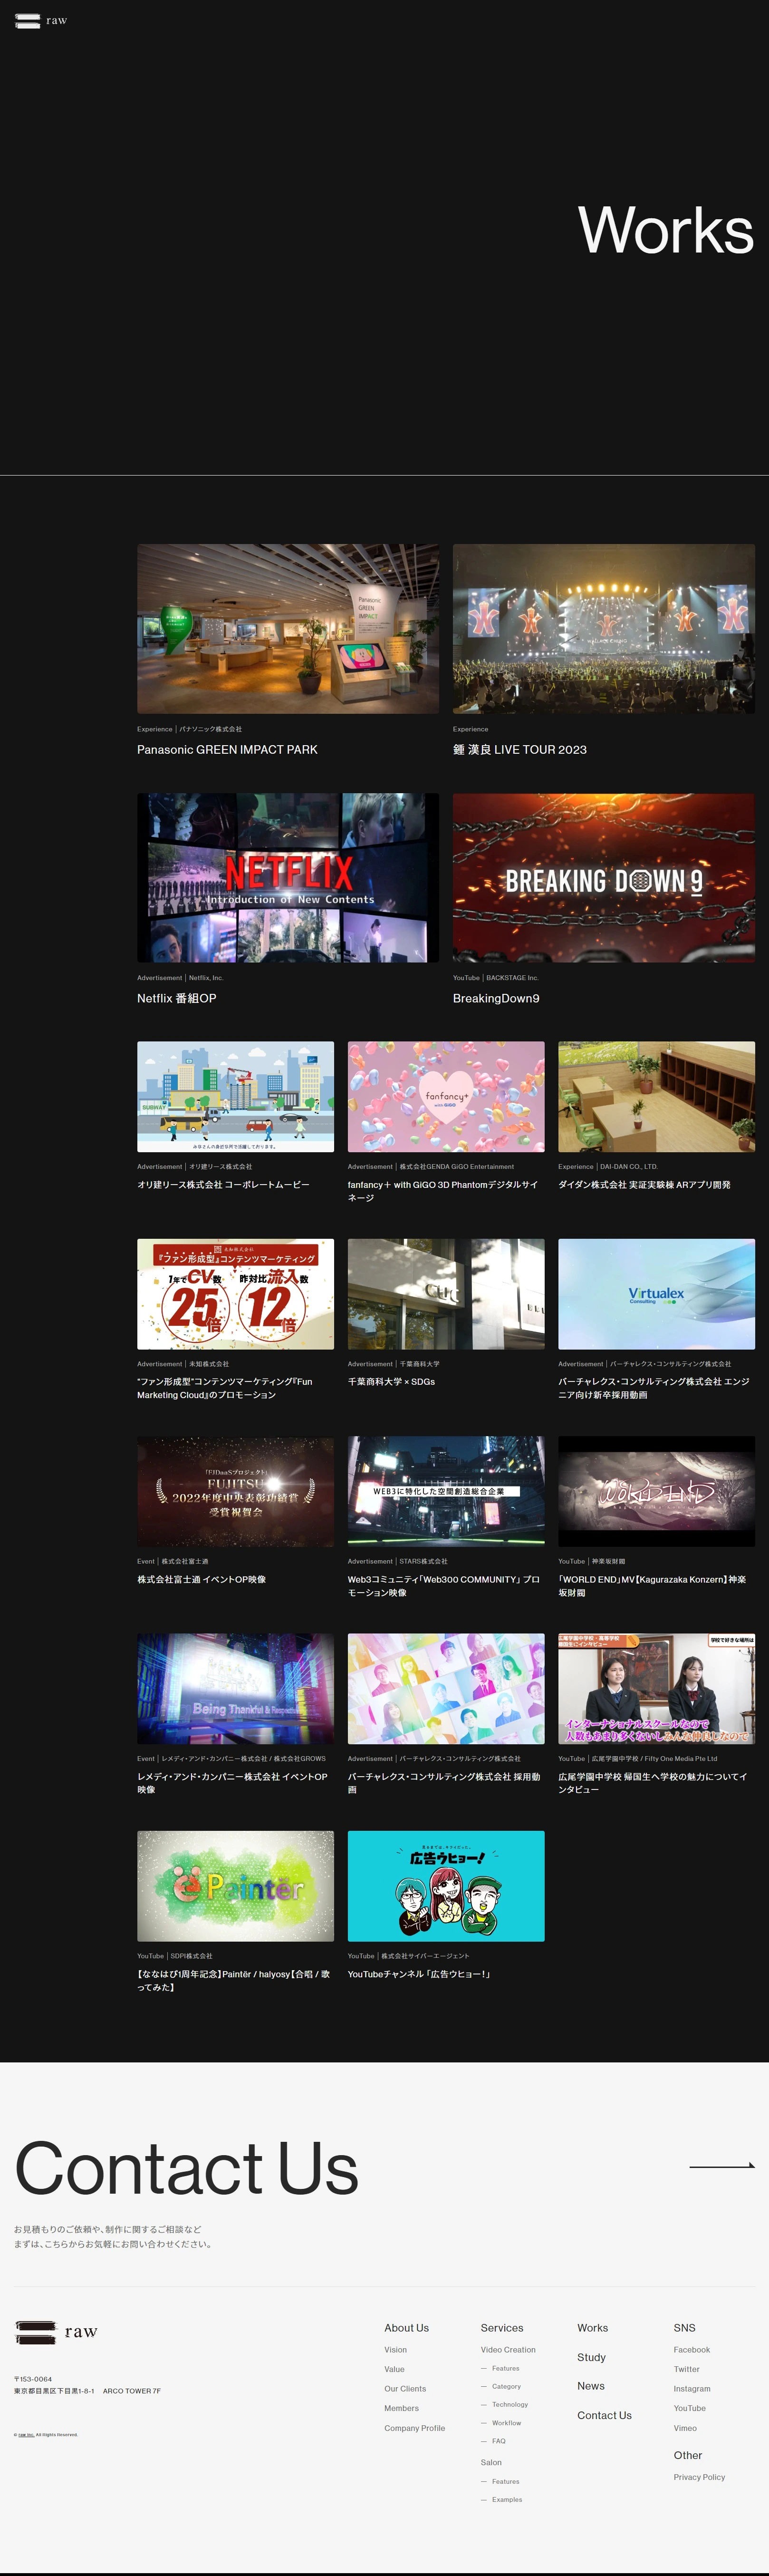Open the Netflix 番組OP thumbnail
Viewport: 769px width, 2576px height.
click(287, 877)
